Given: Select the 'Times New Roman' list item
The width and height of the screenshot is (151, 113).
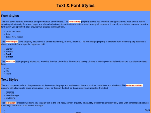Looking at the screenshot, I should coord(15,37).
